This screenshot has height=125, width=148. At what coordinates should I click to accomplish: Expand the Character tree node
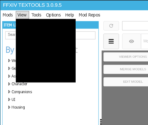tap(9, 84)
